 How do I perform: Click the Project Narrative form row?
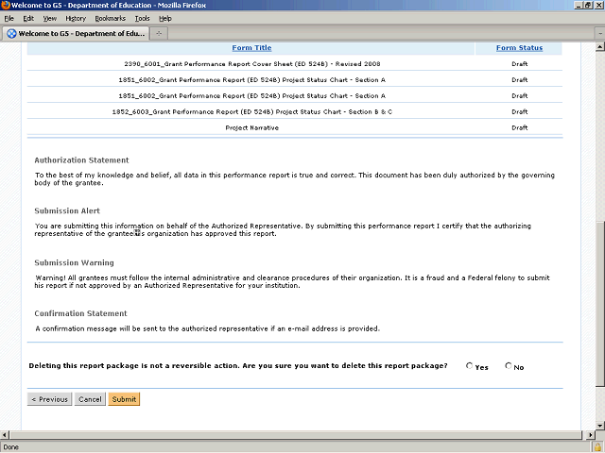(x=295, y=128)
